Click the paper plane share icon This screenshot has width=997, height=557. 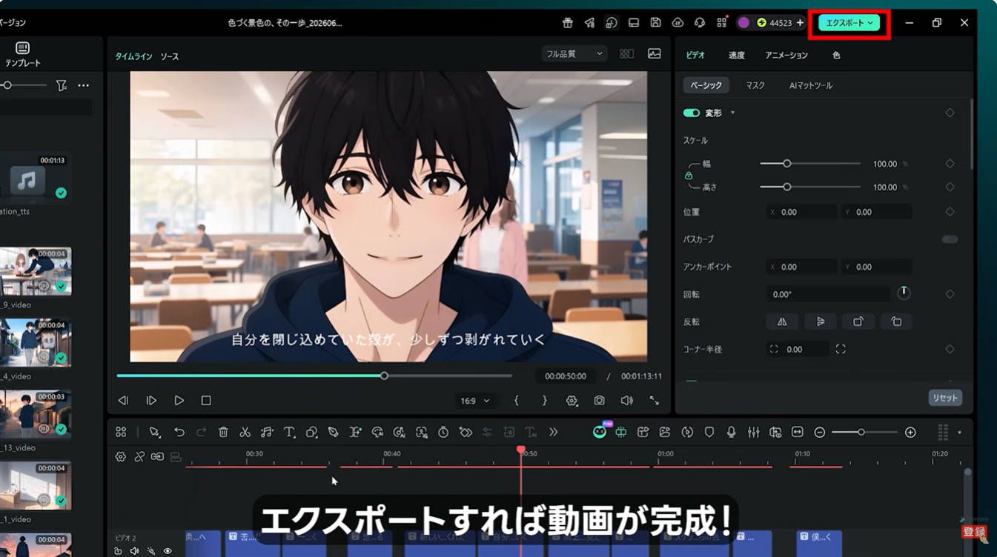coord(589,23)
